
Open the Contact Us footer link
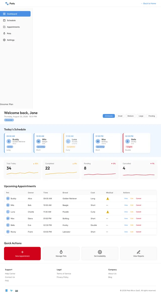tap(10, 277)
